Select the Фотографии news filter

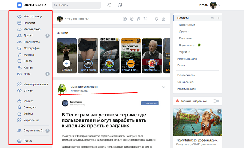(x=187, y=25)
